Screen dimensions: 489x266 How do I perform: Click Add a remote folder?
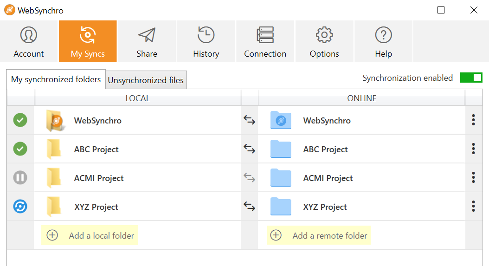pos(319,235)
